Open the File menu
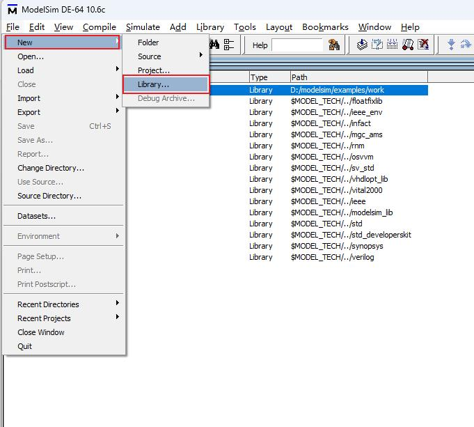474x427 pixels. click(x=13, y=27)
